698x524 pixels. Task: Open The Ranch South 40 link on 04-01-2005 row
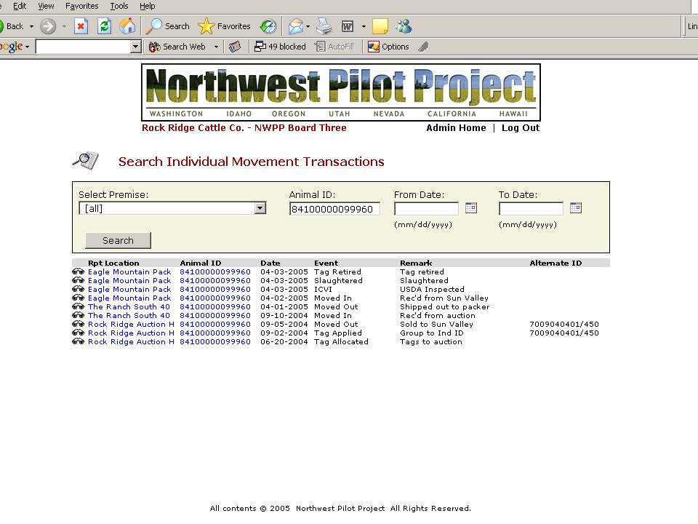pyautogui.click(x=129, y=306)
